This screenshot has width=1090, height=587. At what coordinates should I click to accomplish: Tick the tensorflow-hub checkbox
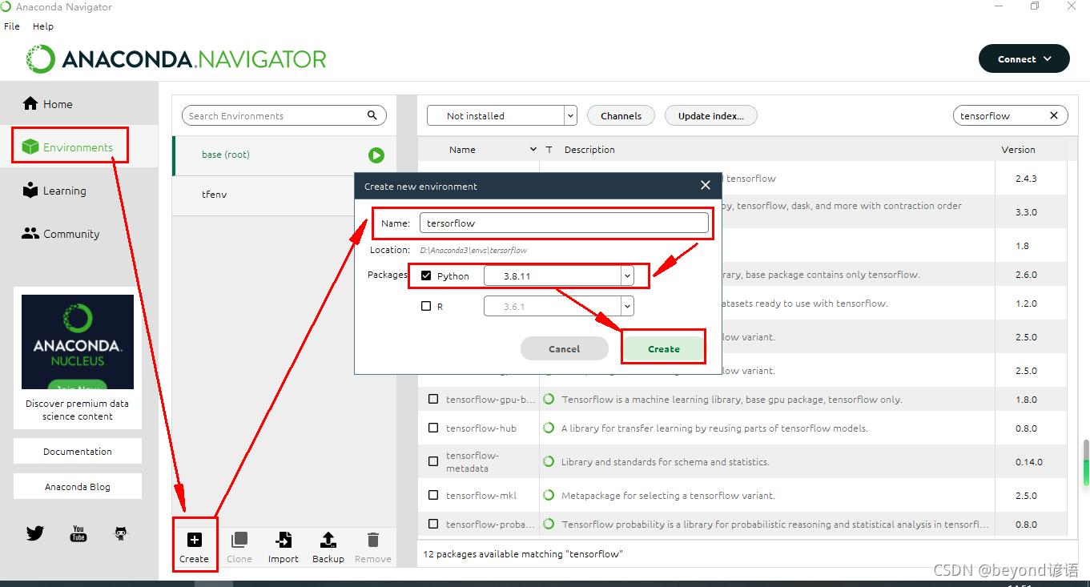pos(433,428)
